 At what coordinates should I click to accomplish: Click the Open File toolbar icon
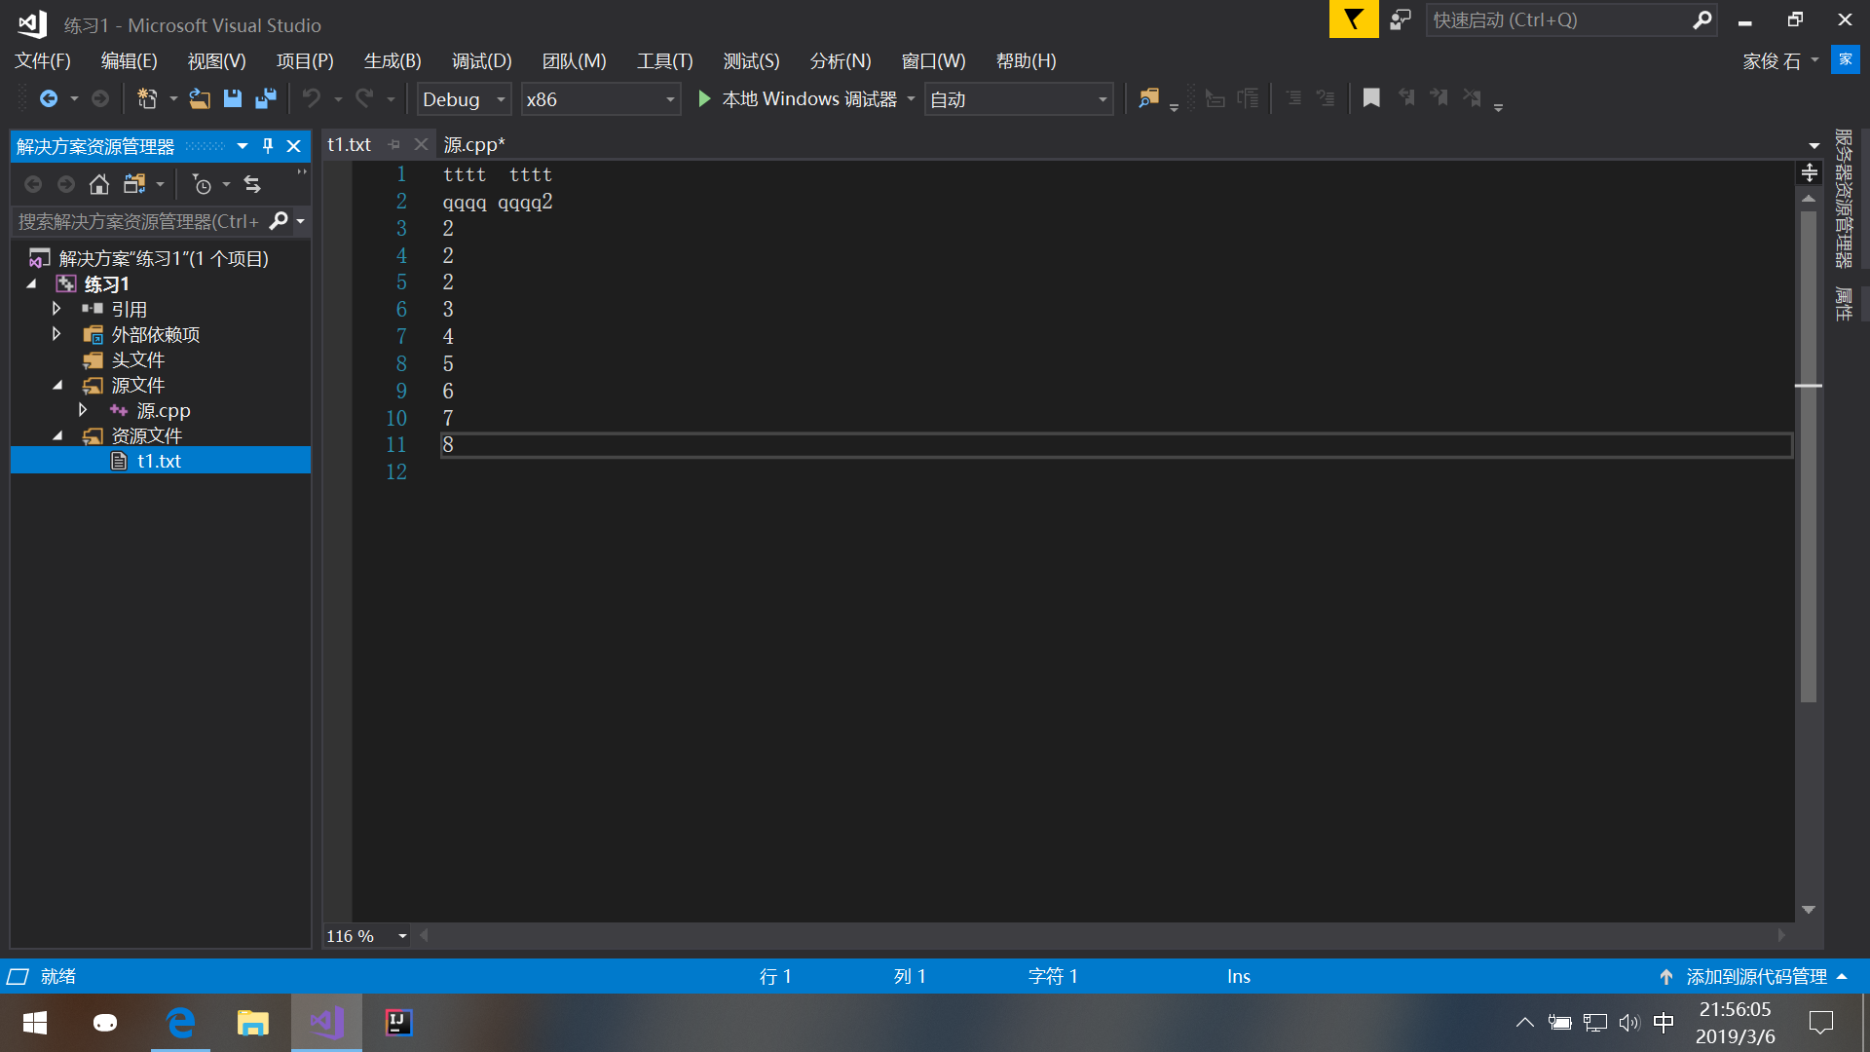point(200,98)
